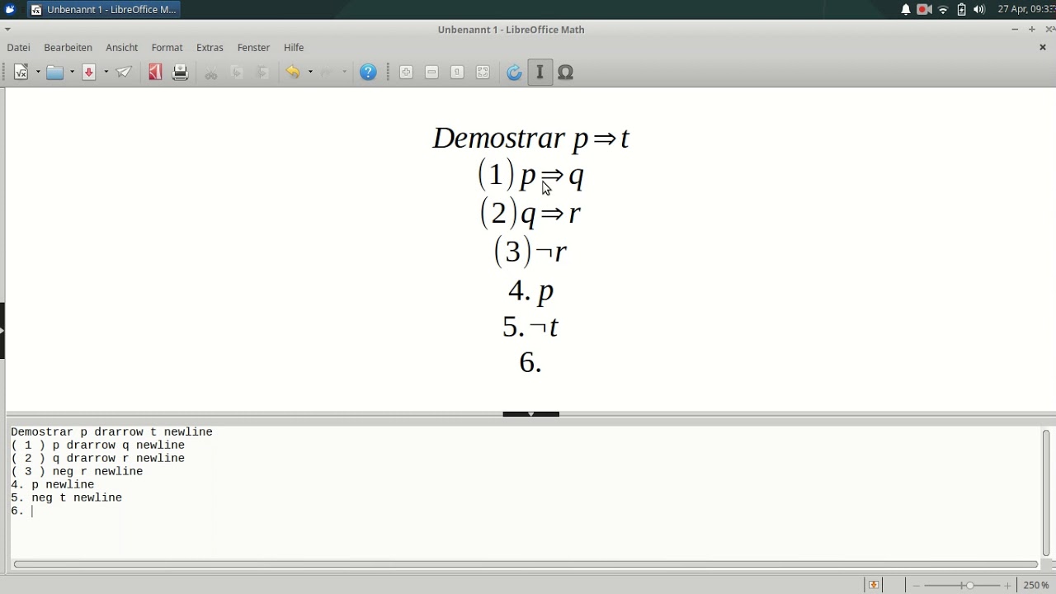Click the Zoom Out toolbar icon

pos(431,73)
